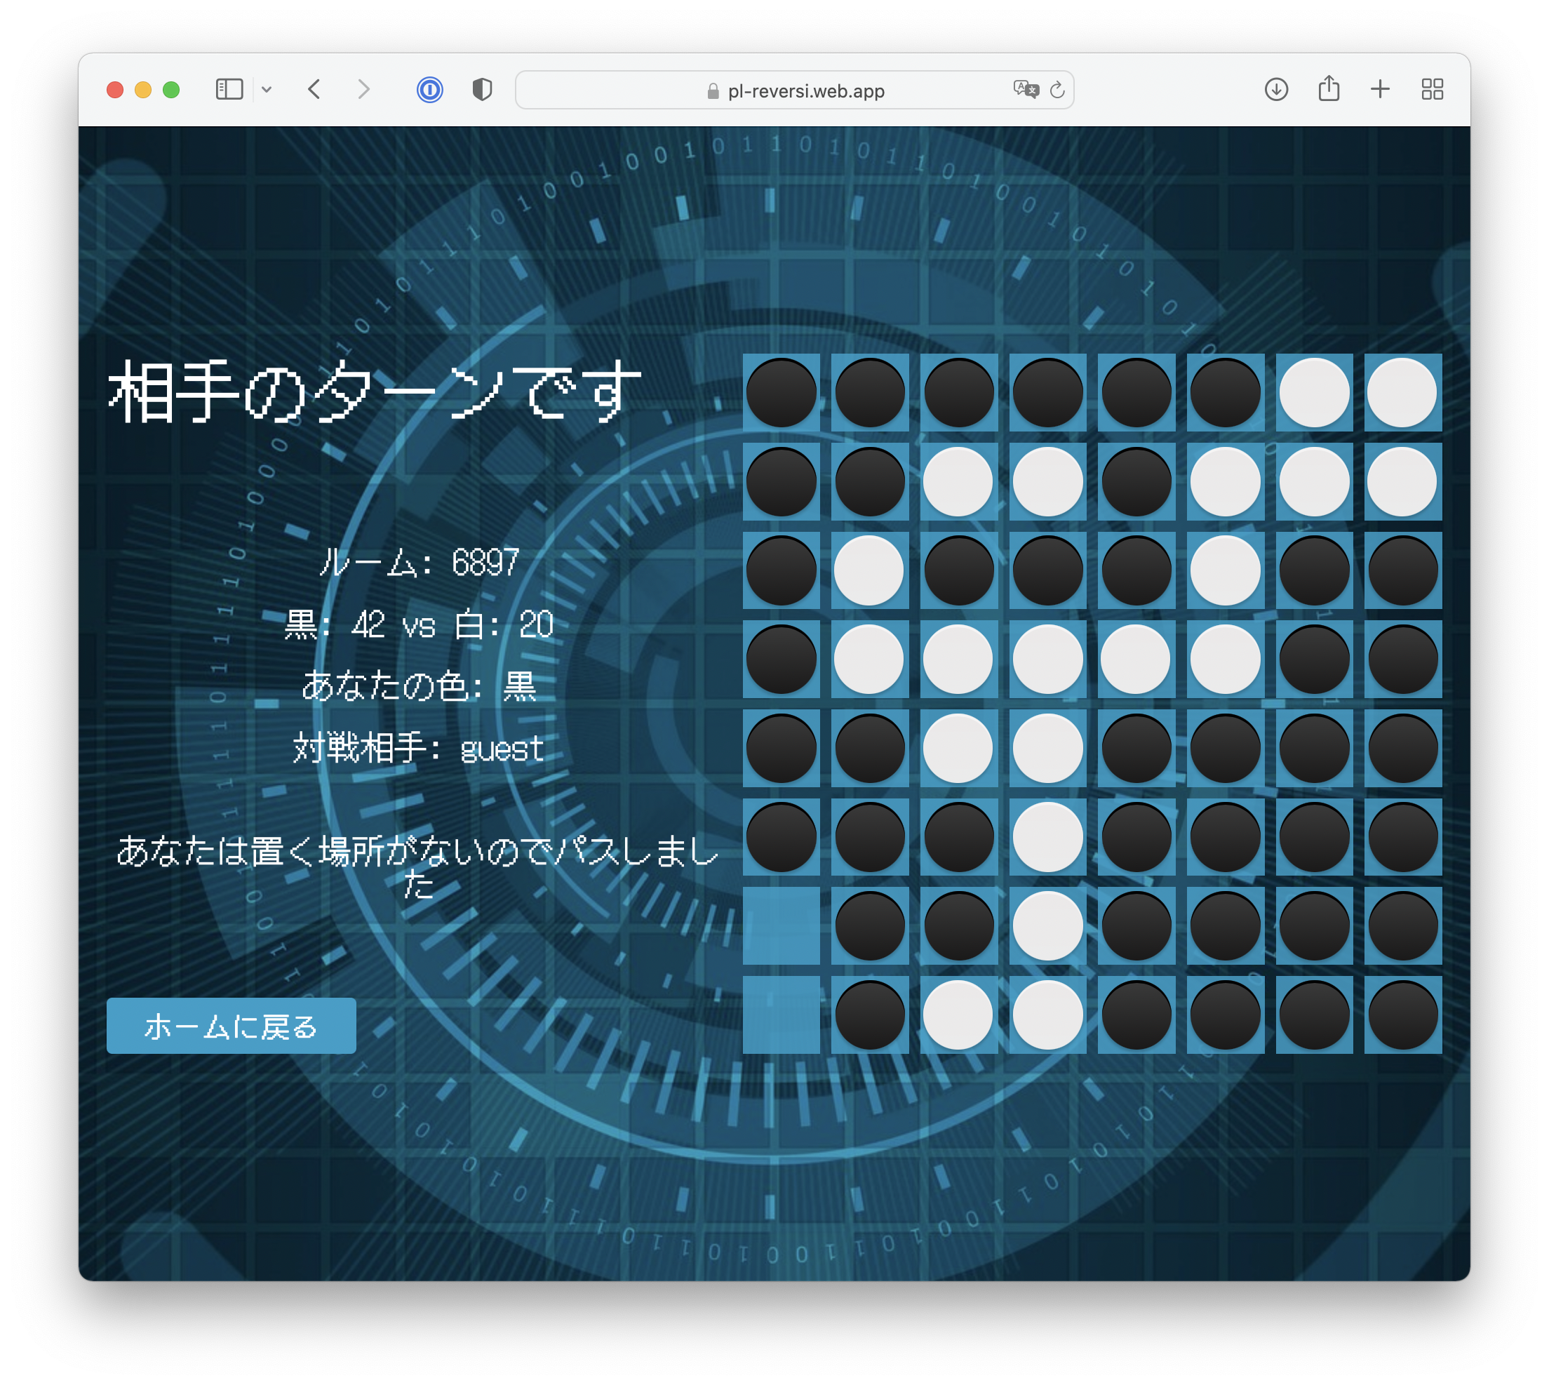
Task: Open the privacy report shield icon
Action: [x=481, y=90]
